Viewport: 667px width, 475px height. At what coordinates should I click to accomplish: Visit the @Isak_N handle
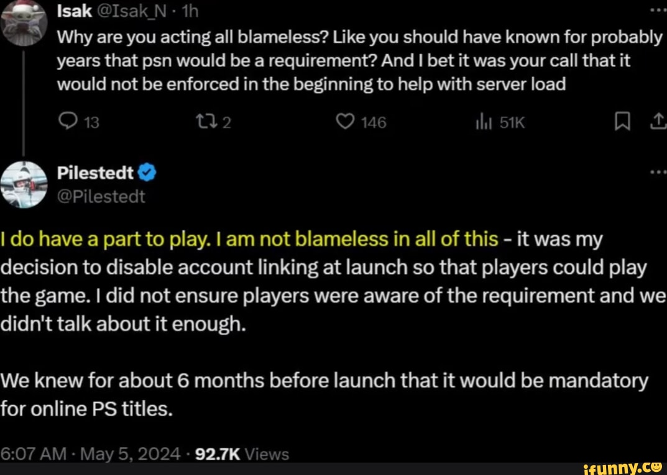127,11
